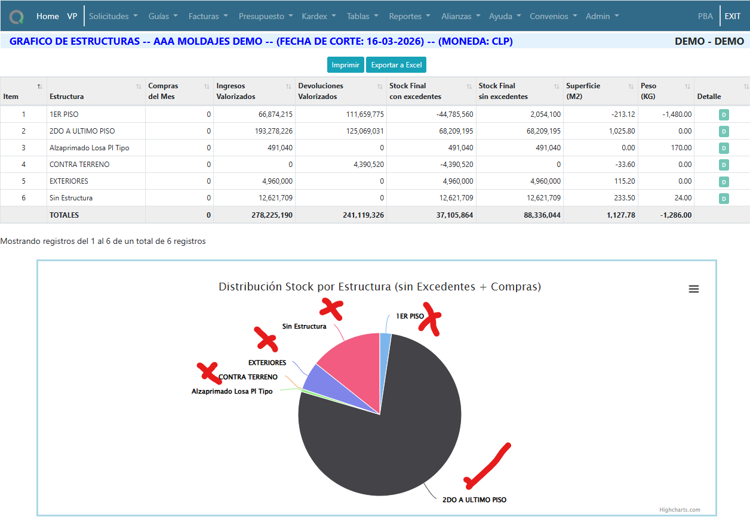Go to the Home menu item
The image size is (750, 523).
[x=48, y=16]
